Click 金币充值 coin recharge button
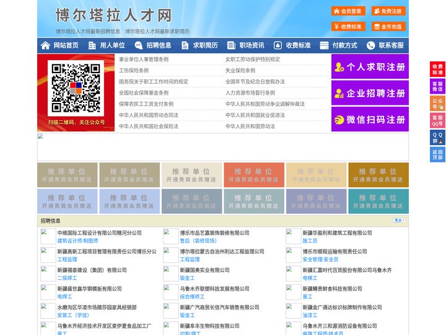Viewport: 446px width, 335px height. (x=388, y=27)
